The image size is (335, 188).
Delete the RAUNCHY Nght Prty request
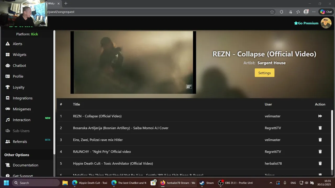pos(320,151)
